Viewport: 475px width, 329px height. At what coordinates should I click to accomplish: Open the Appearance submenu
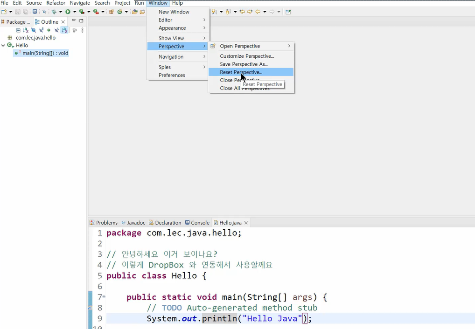click(178, 28)
